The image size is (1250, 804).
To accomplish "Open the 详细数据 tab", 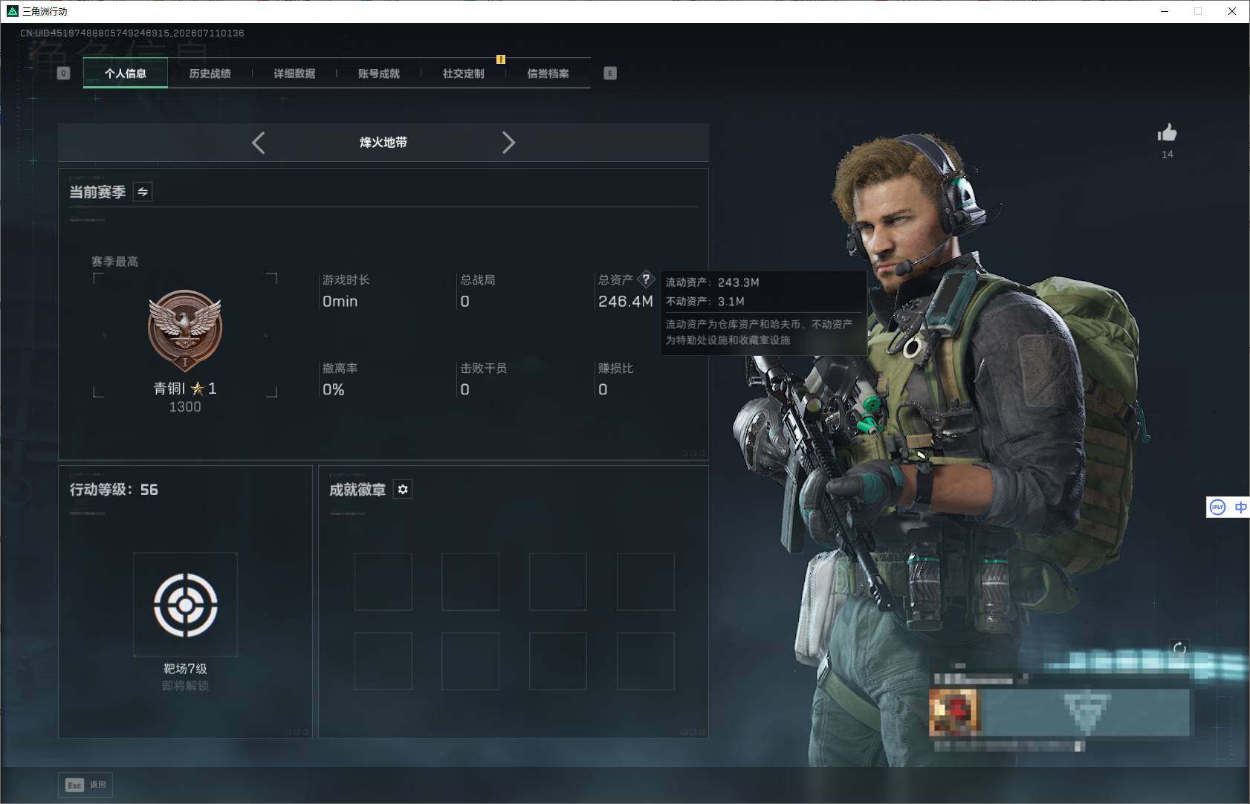I will 294,74.
